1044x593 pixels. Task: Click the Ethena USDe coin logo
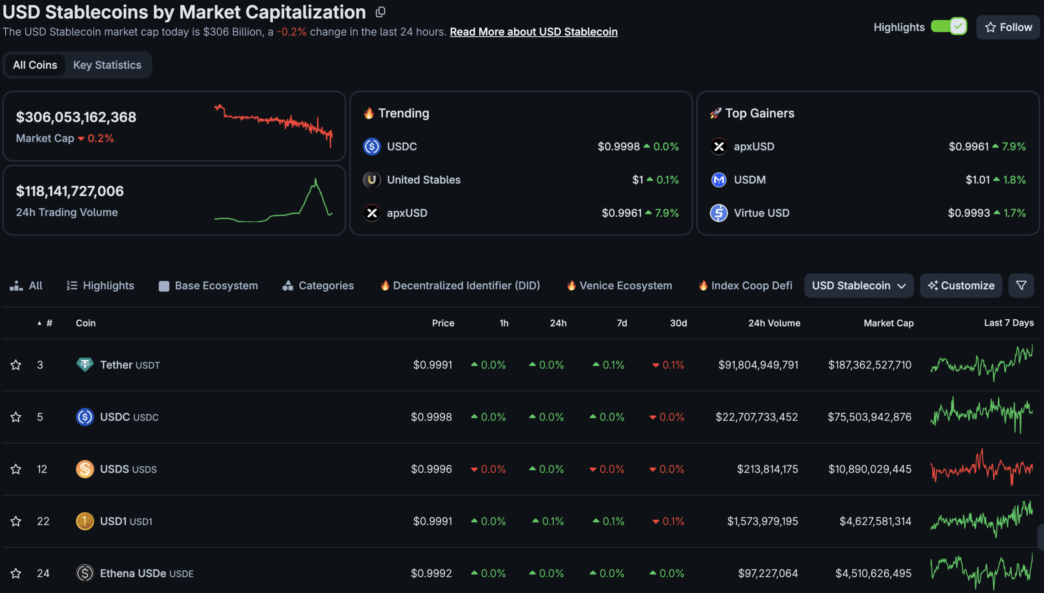pyautogui.click(x=85, y=573)
